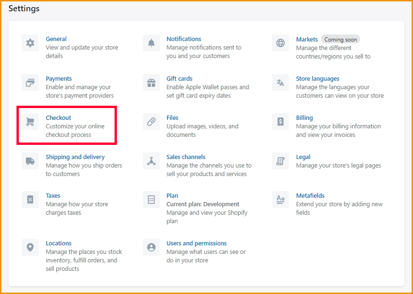The width and height of the screenshot is (413, 294).
Task: Click the Checkout shopping cart icon
Action: tap(30, 122)
